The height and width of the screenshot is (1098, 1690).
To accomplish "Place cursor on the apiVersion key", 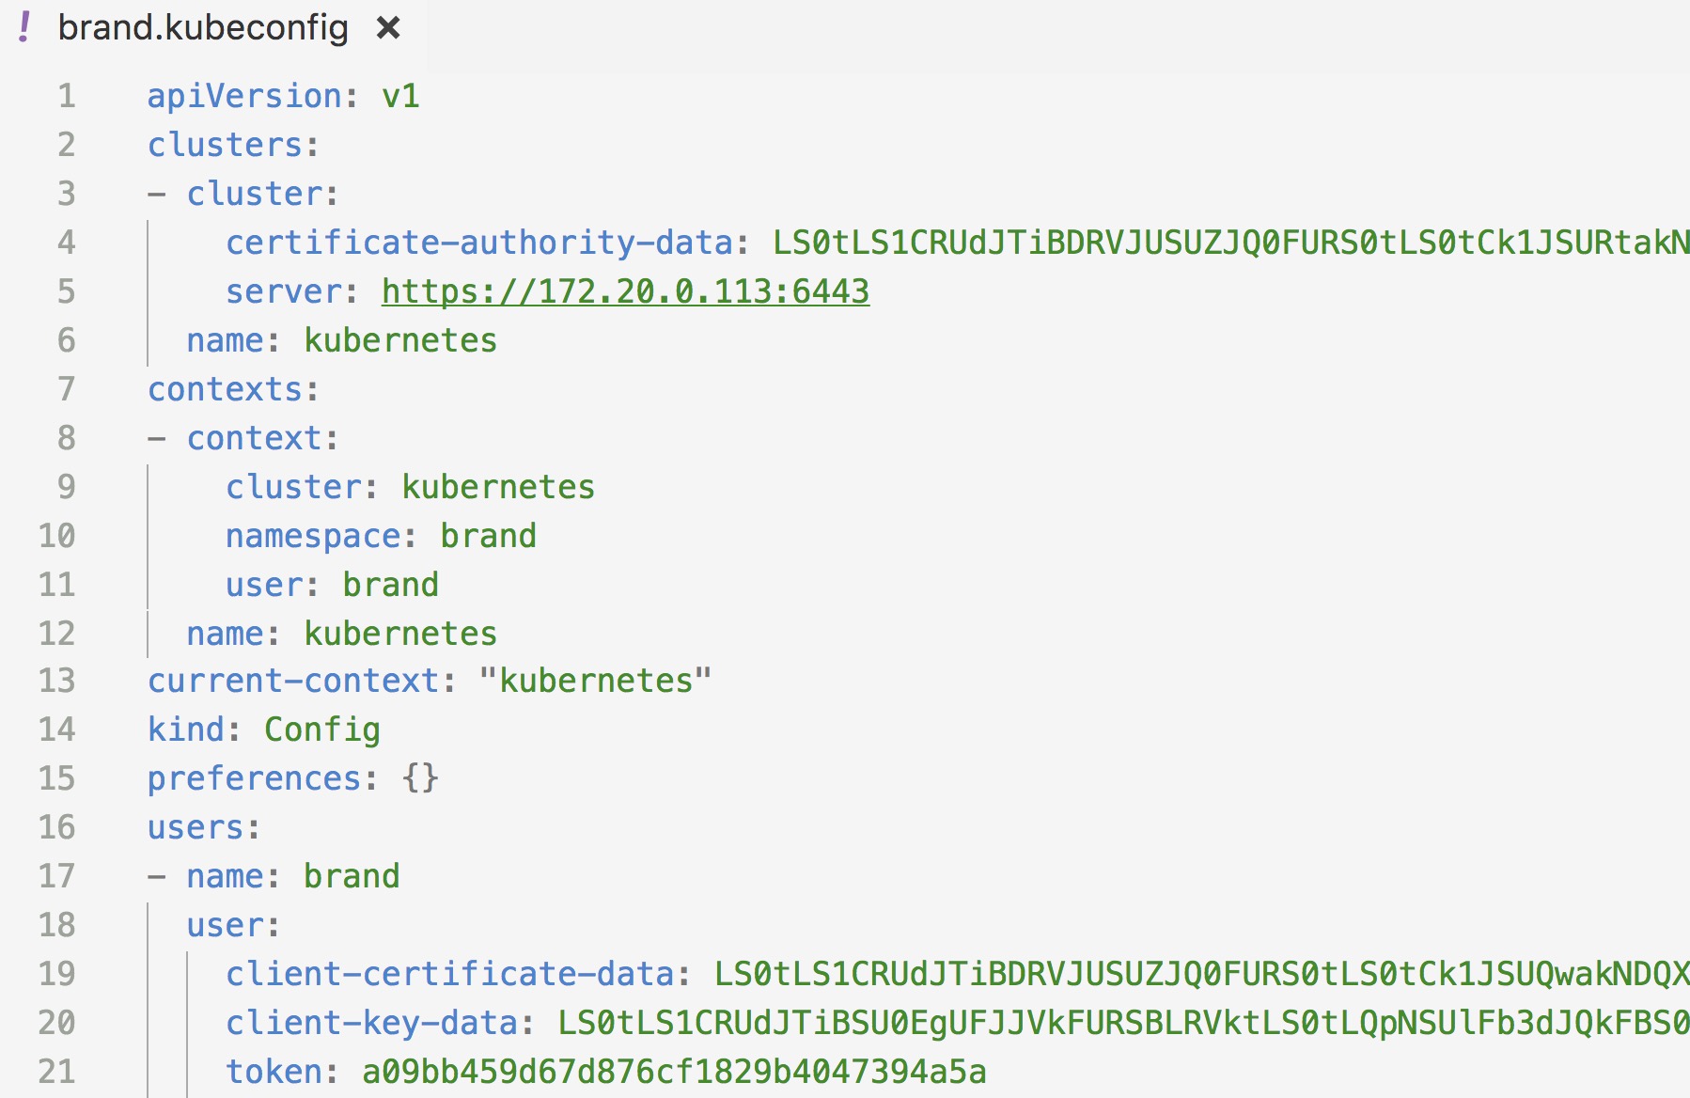I will point(244,96).
